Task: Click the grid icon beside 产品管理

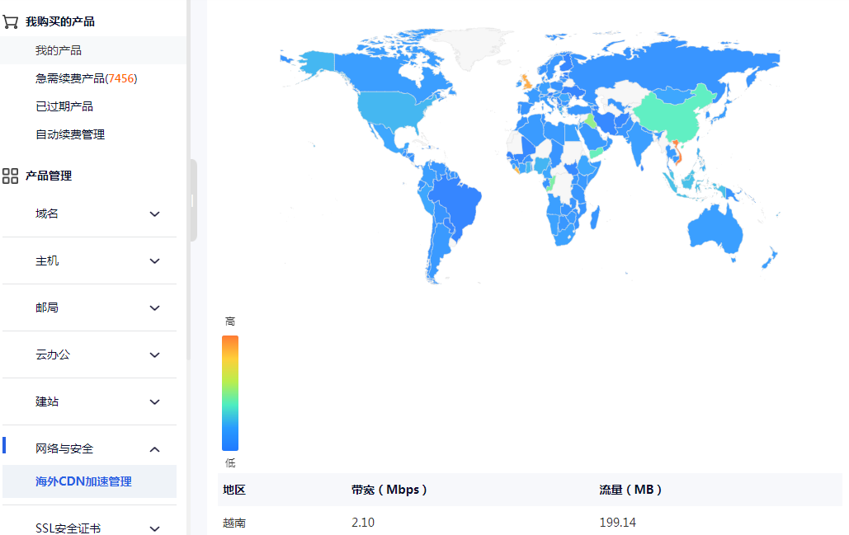Action: tap(11, 176)
